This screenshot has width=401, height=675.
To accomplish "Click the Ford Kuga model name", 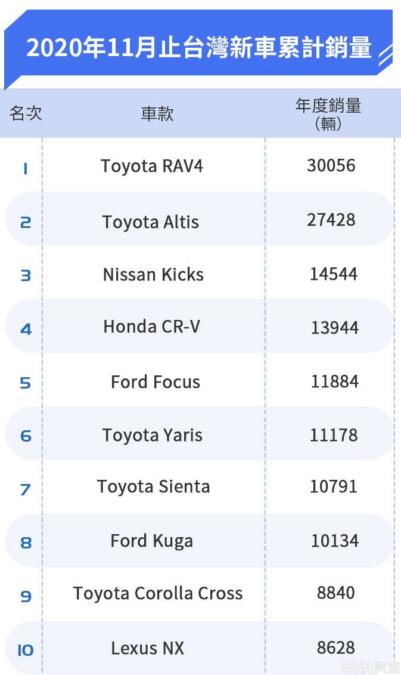I will coord(152,541).
